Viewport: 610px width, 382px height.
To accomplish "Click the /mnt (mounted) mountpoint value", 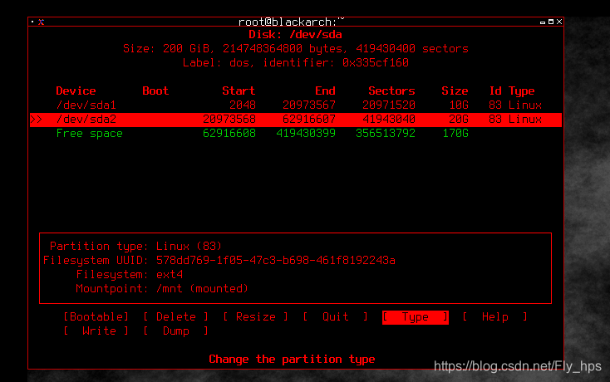I will coord(202,289).
